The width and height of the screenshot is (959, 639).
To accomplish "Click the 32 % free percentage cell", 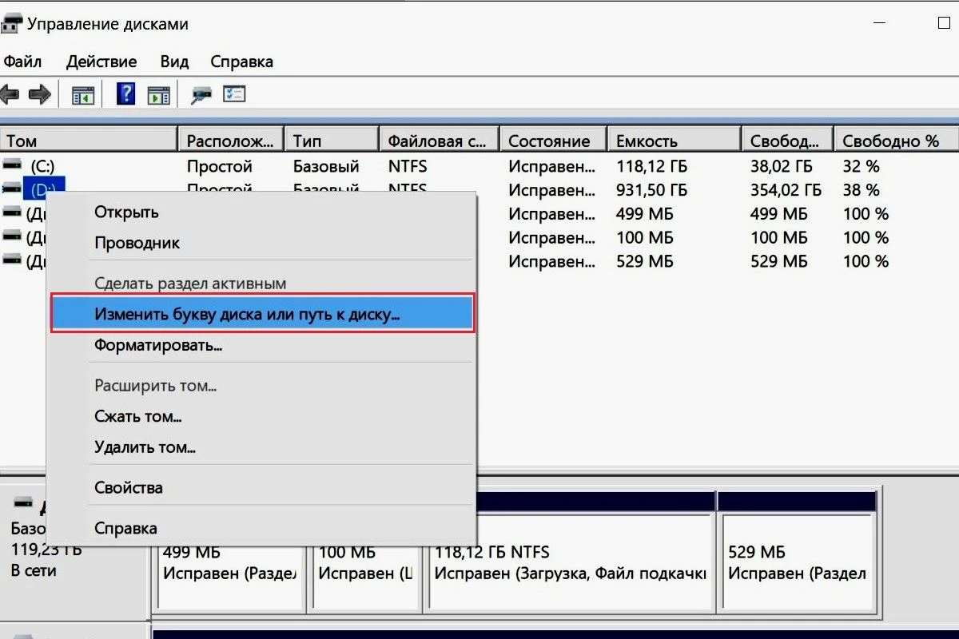I will 861,167.
